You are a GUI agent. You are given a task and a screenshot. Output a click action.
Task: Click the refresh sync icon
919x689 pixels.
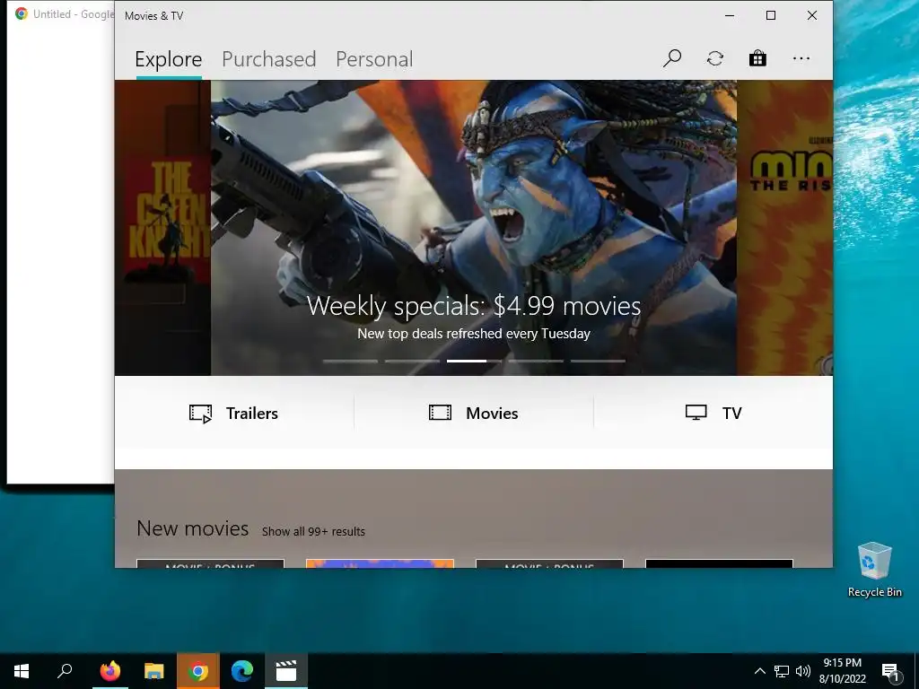(x=715, y=58)
